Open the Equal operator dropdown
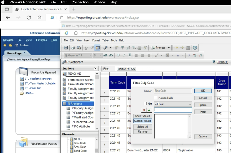 190,104
